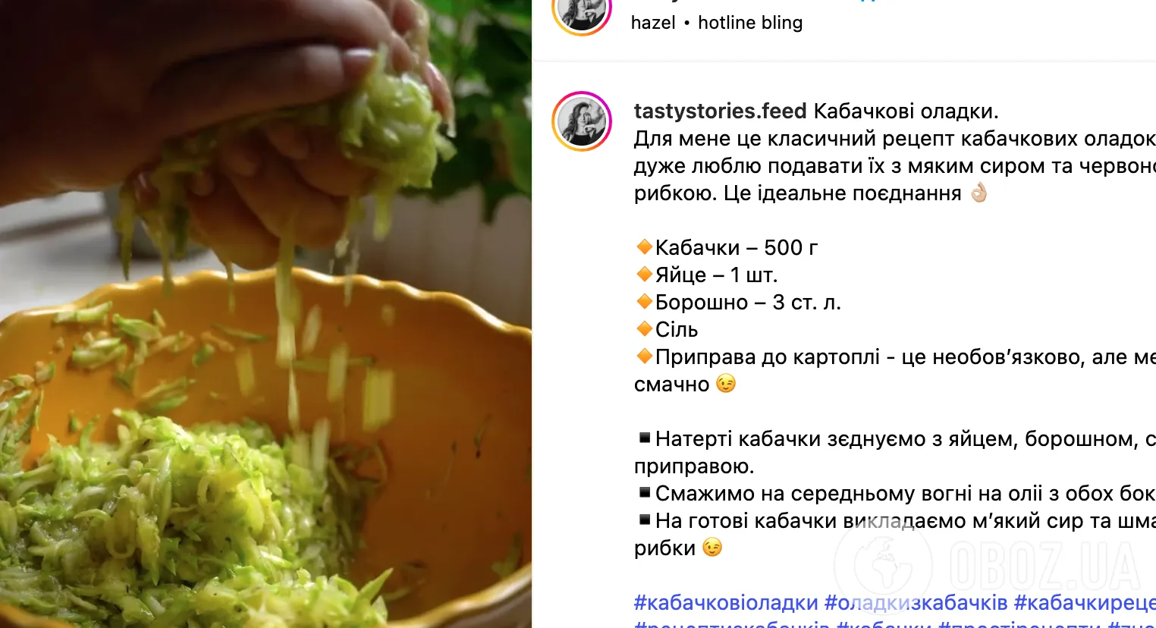Click the OBOZ.UA watermark text
Image resolution: width=1156 pixels, height=628 pixels.
(x=1045, y=567)
